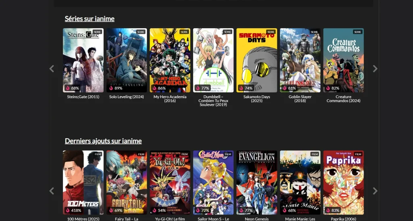Click the SERIE badge on Sakamoto Days
Viewport: 413px width, 221px height.
coord(271,32)
